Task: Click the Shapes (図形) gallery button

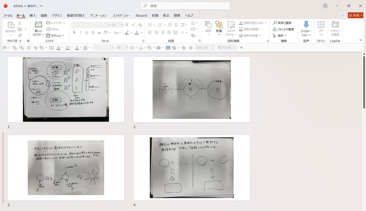Action: pyautogui.click(x=209, y=28)
